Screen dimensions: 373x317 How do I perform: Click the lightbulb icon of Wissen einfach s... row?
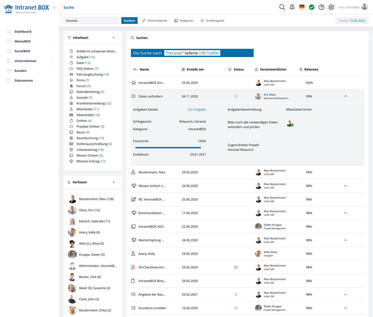pyautogui.click(x=134, y=186)
